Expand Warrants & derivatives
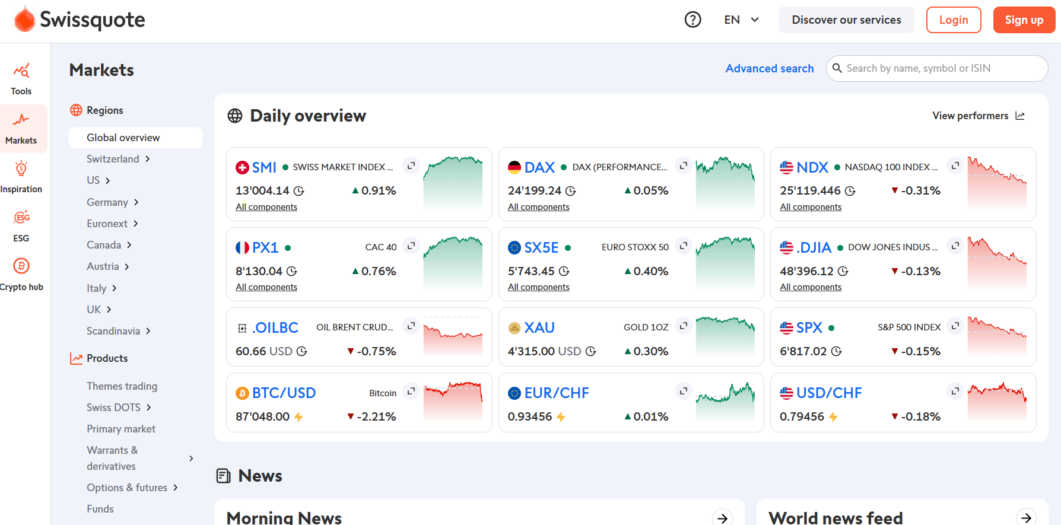 coord(191,459)
